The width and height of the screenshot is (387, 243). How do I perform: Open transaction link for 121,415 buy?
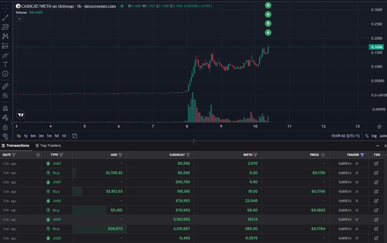click(376, 210)
